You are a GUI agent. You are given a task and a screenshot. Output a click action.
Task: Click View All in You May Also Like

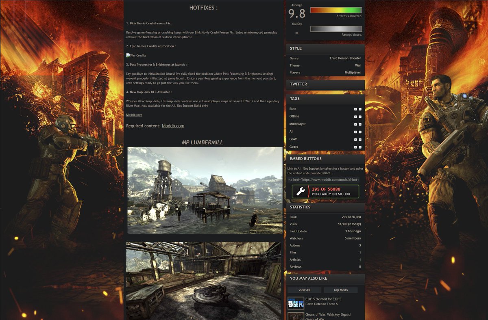pos(304,290)
